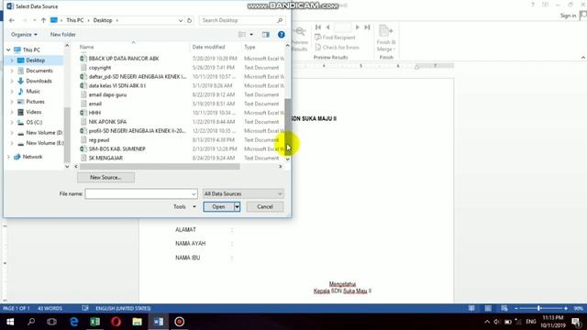Click Sign in link in Word
The width and height of the screenshot is (587, 330).
(568, 16)
